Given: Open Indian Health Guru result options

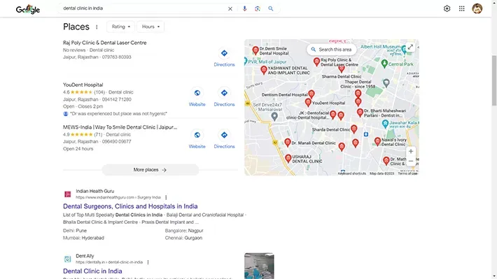Looking at the screenshot, I should pyautogui.click(x=166, y=197).
